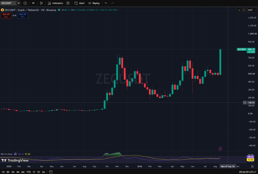Open the candlestick chart type menu
258x174 pixels.
click(41, 3)
